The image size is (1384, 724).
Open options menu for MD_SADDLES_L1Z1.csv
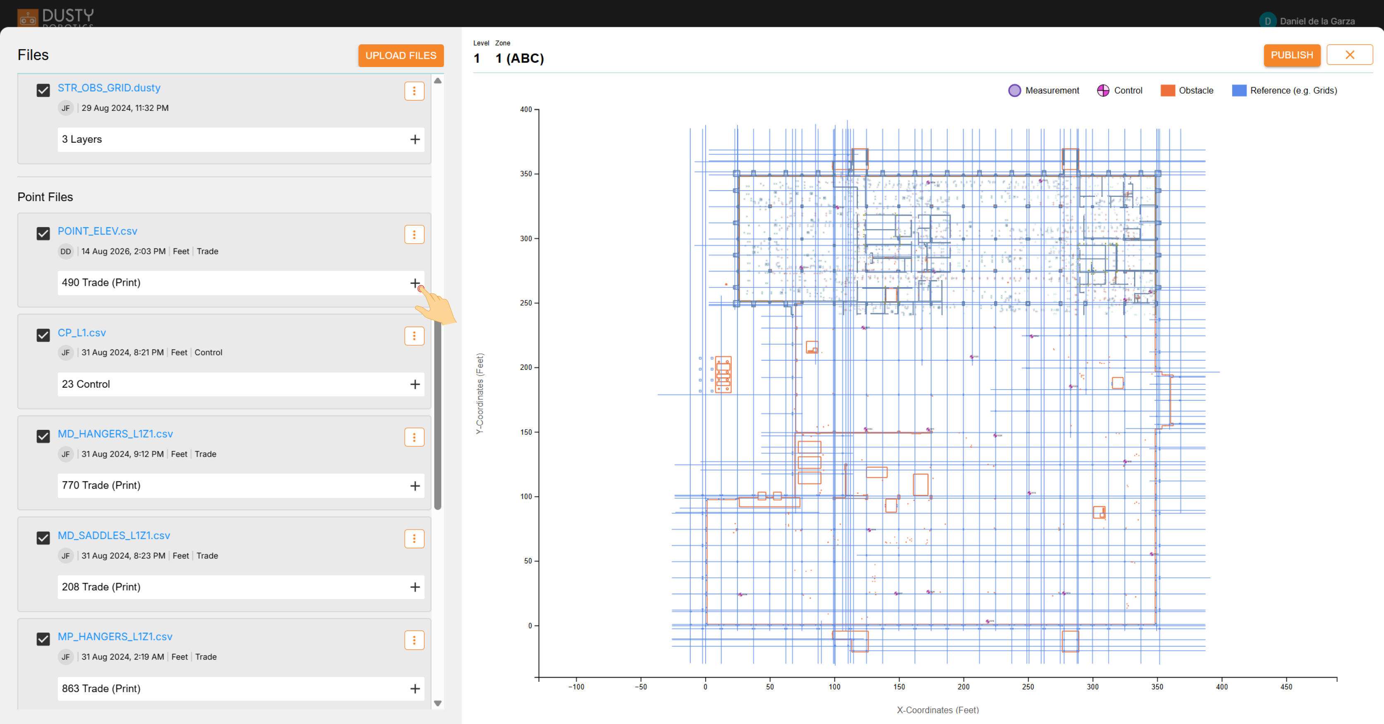(x=414, y=539)
